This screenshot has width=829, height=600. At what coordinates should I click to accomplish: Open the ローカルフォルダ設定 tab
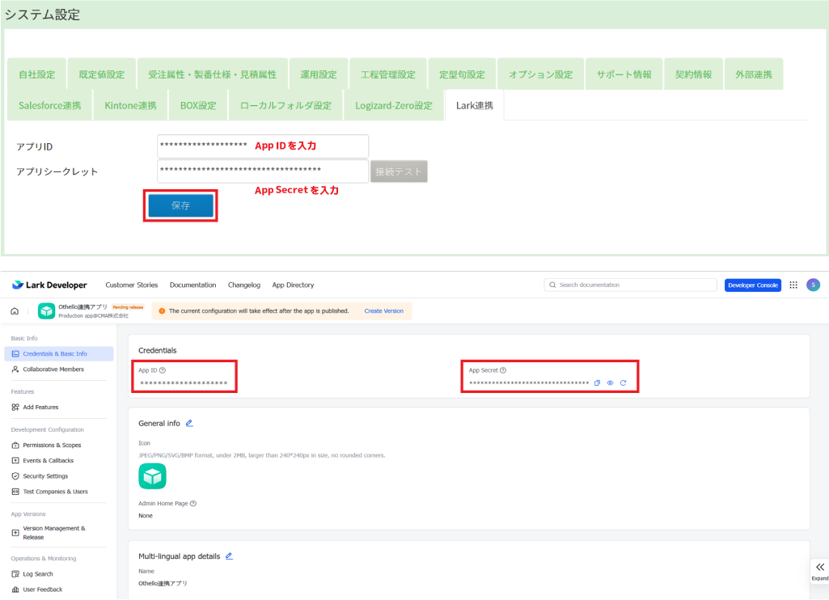(285, 105)
